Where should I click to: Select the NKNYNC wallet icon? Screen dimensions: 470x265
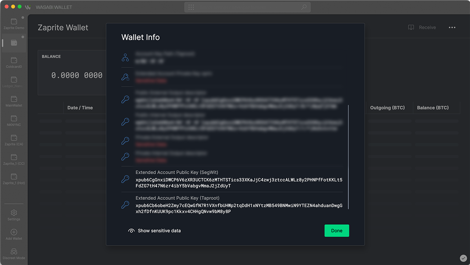point(14,118)
